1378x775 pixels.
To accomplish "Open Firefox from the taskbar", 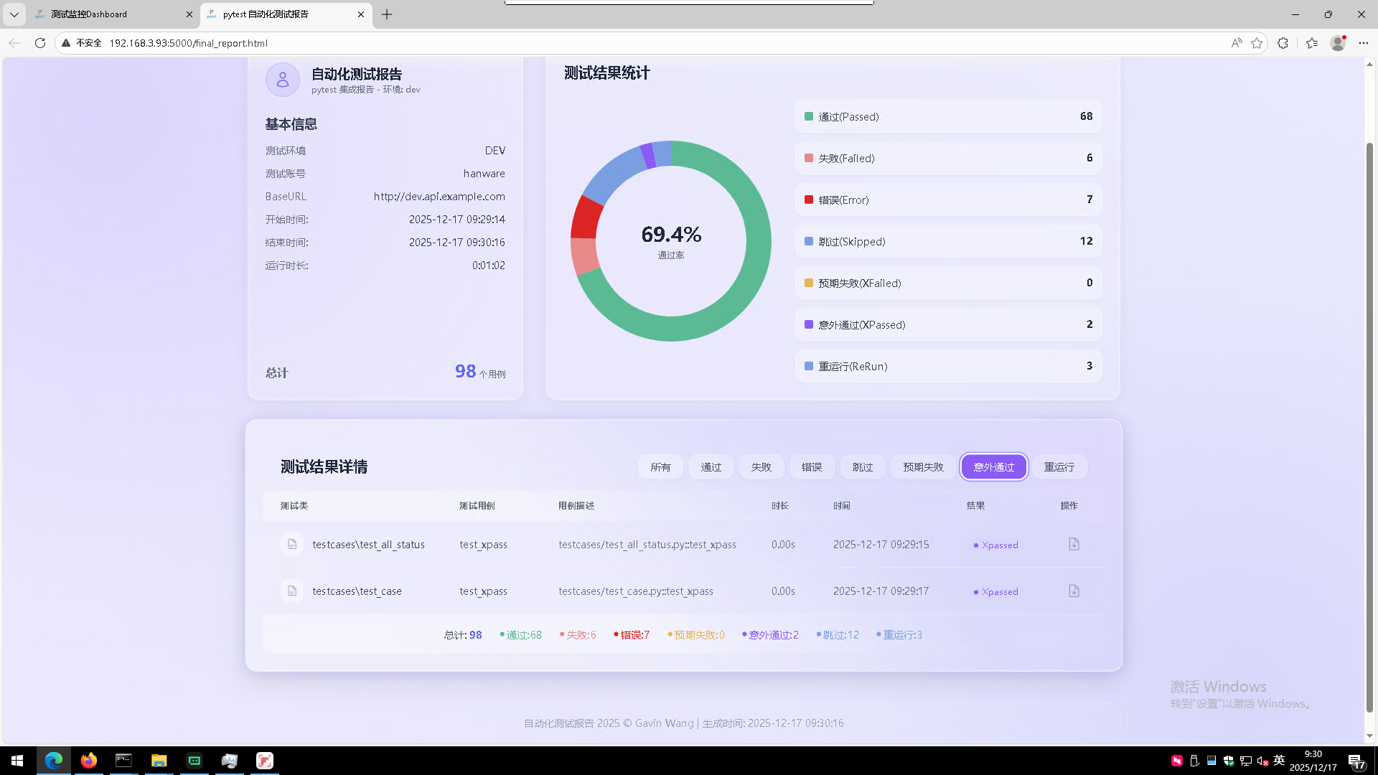I will coord(88,761).
